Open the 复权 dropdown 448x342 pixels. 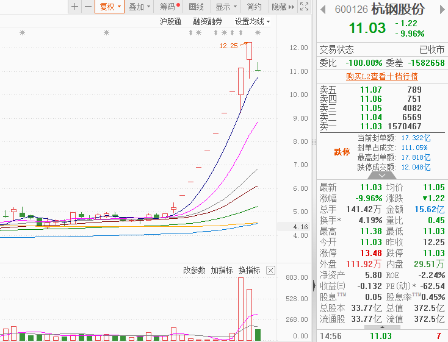point(110,7)
